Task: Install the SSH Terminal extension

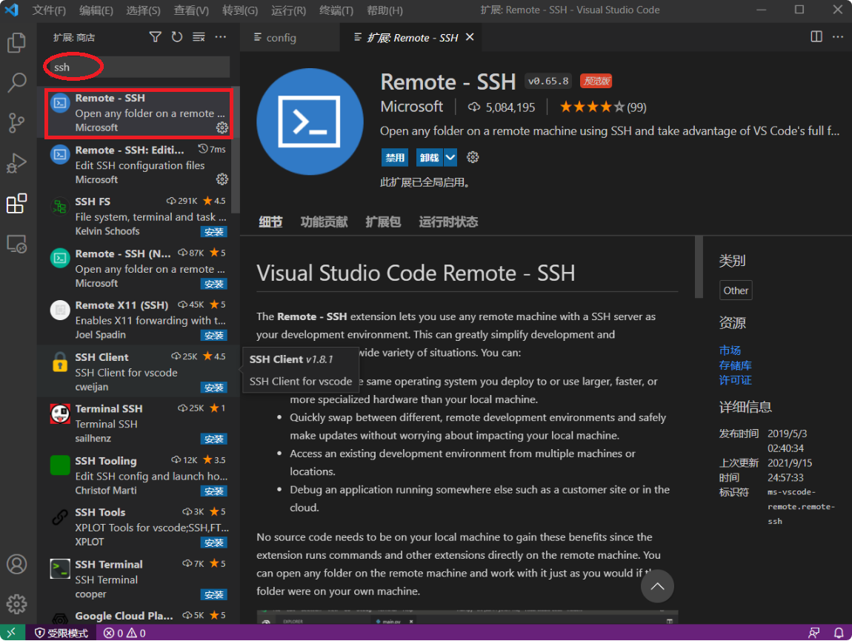Action: point(214,595)
